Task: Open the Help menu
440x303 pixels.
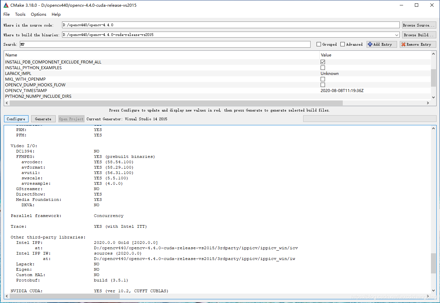Action: coord(56,14)
